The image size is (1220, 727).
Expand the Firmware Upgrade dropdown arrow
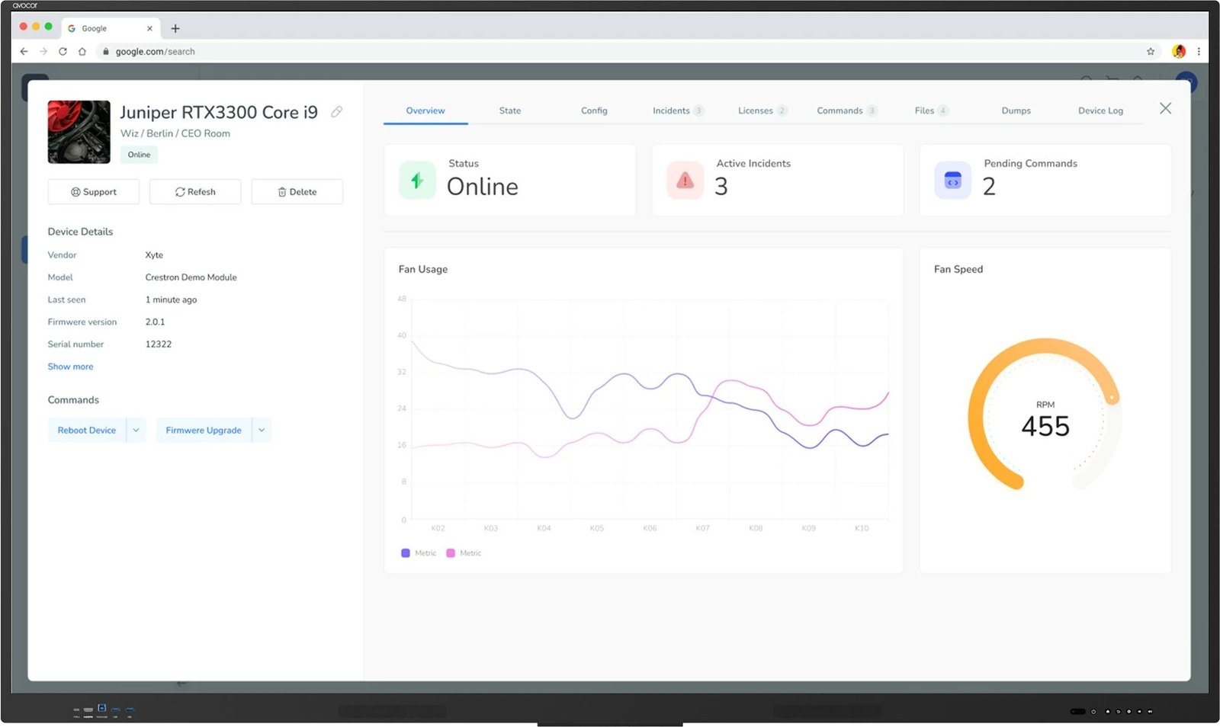point(262,431)
